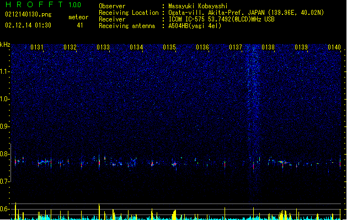
Task: Click the 1.1 kHz axis label
Action: click(4, 71)
